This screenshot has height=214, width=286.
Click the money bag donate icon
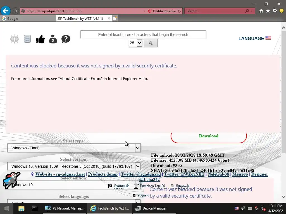pos(53,39)
